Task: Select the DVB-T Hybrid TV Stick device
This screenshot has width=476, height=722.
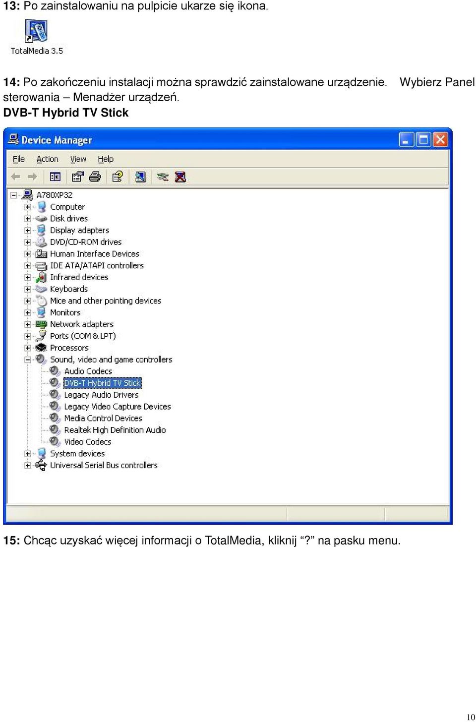Action: (x=103, y=383)
